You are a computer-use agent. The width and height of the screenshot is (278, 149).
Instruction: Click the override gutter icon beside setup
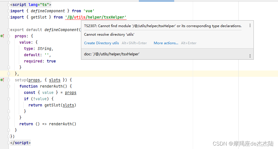(2, 80)
